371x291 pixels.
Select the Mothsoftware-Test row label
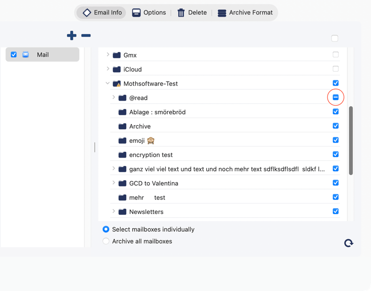150,84
